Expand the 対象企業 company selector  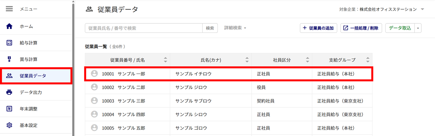(x=422, y=9)
